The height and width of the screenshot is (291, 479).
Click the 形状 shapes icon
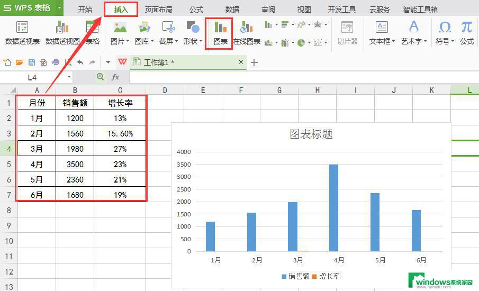193,28
